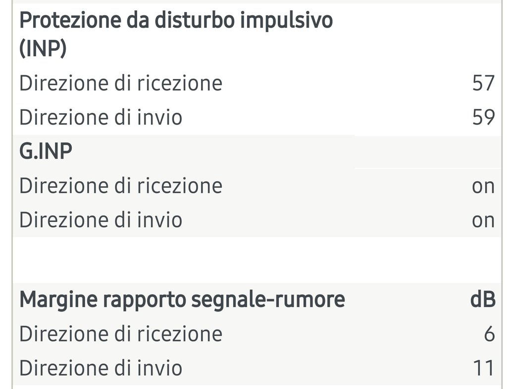Select Direzione di invio under INP

(101, 117)
